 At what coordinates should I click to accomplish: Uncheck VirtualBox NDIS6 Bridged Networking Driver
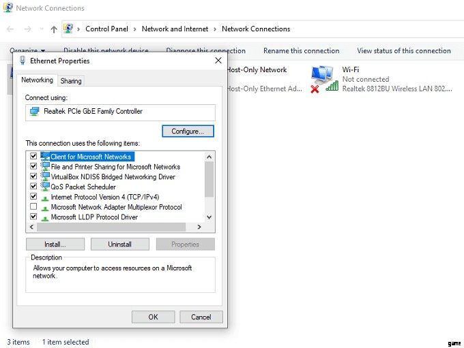pyautogui.click(x=33, y=176)
